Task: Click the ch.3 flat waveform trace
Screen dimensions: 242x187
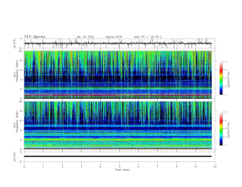Action: (x=118, y=156)
